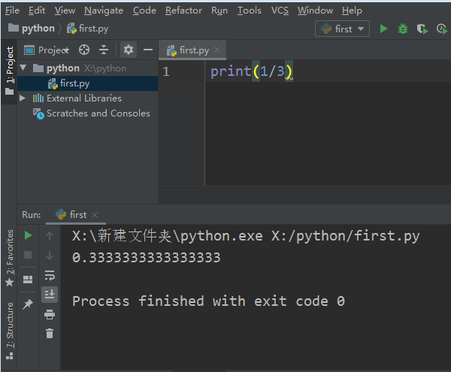451x372 pixels.
Task: Toggle soft-wrap in the Run console
Action: click(50, 275)
